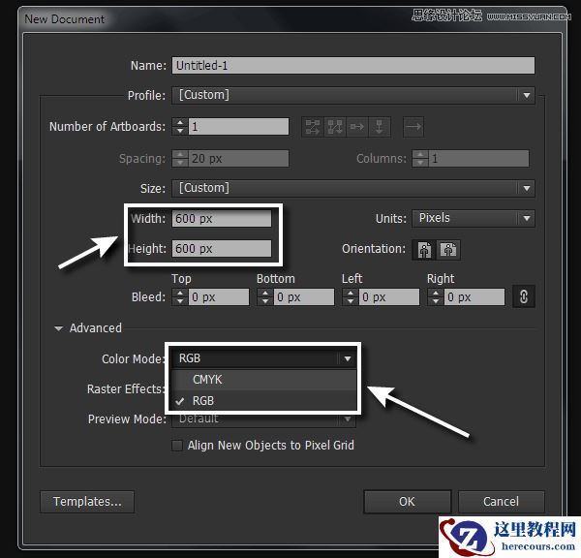Click the Right bleed field
581x558 pixels.
474,297
